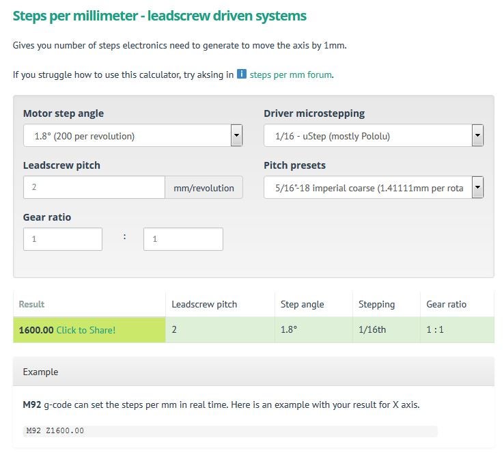Click the M92 Z1600.00 g-code line
This screenshot has width=504, height=453.
(x=55, y=431)
